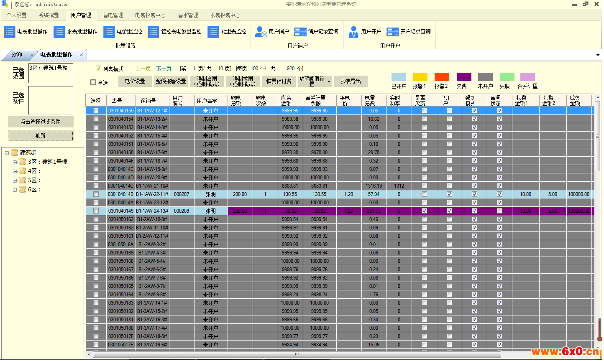Click the 用户开户 person icon

pos(353,32)
